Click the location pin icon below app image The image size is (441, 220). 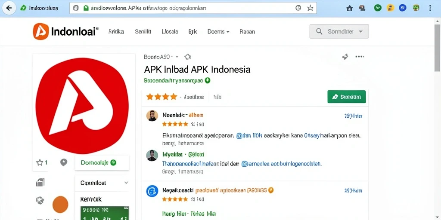point(64,162)
